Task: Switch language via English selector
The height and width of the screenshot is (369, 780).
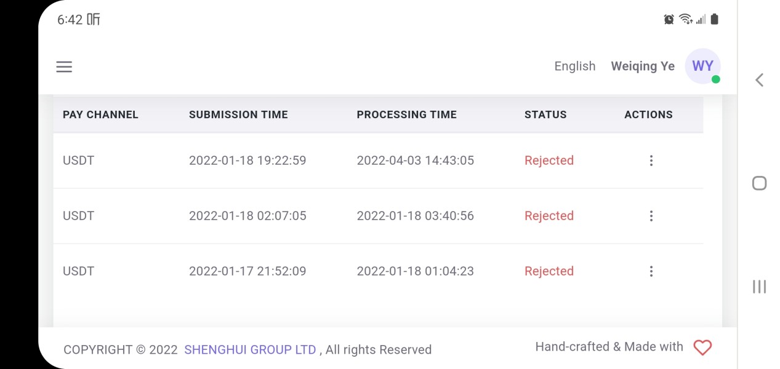Action: (x=574, y=66)
